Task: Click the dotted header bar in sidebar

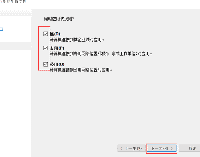Action: coord(15,13)
